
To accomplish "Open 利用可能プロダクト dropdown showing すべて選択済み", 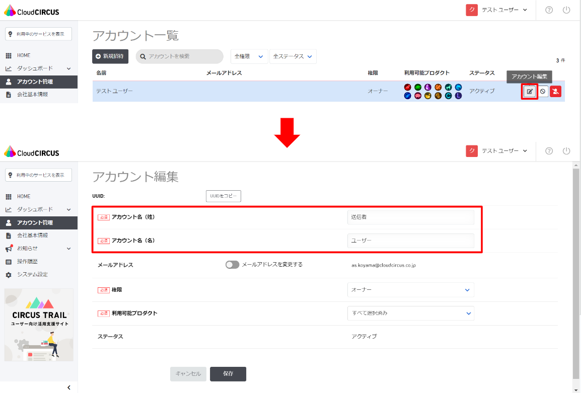I will 410,313.
